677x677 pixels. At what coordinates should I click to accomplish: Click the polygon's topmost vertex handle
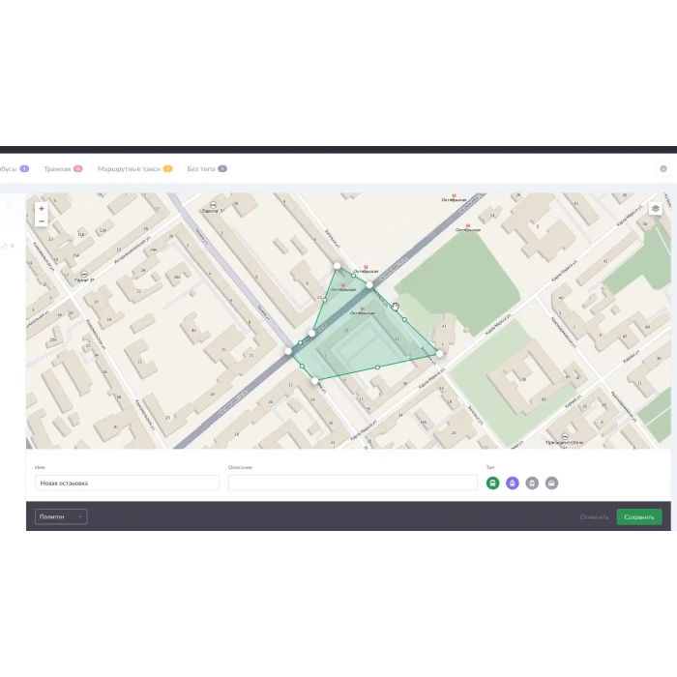click(337, 265)
